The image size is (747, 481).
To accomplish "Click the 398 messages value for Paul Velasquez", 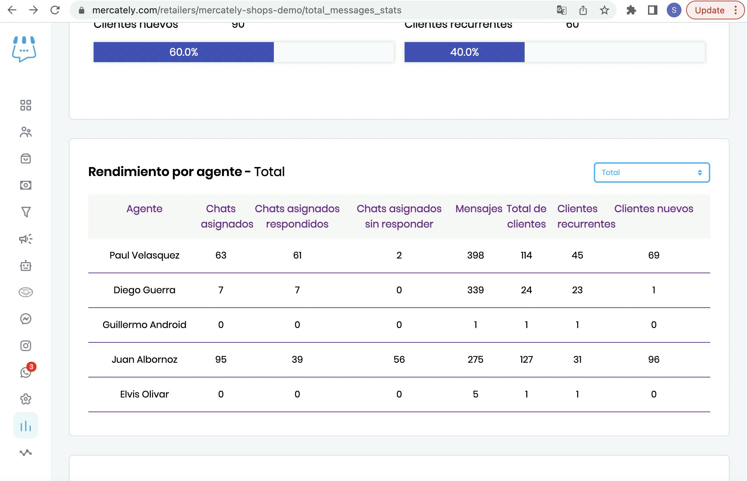I will tap(475, 256).
